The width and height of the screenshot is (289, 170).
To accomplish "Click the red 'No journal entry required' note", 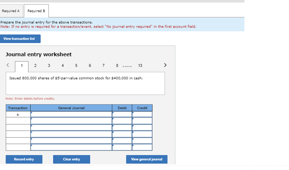I will point(98,27).
